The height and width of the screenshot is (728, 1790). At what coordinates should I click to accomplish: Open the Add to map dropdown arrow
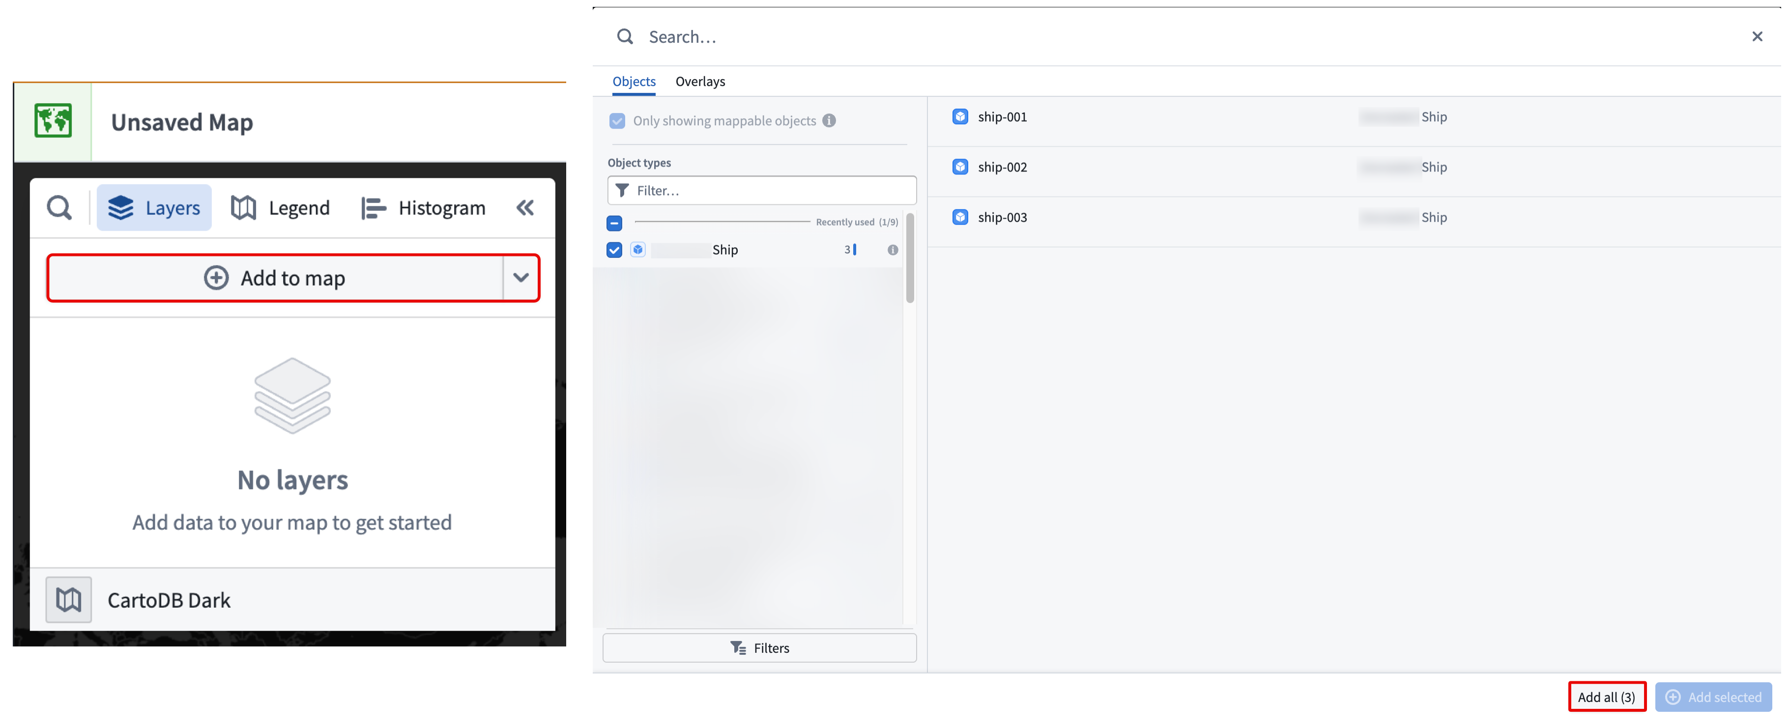(x=521, y=278)
